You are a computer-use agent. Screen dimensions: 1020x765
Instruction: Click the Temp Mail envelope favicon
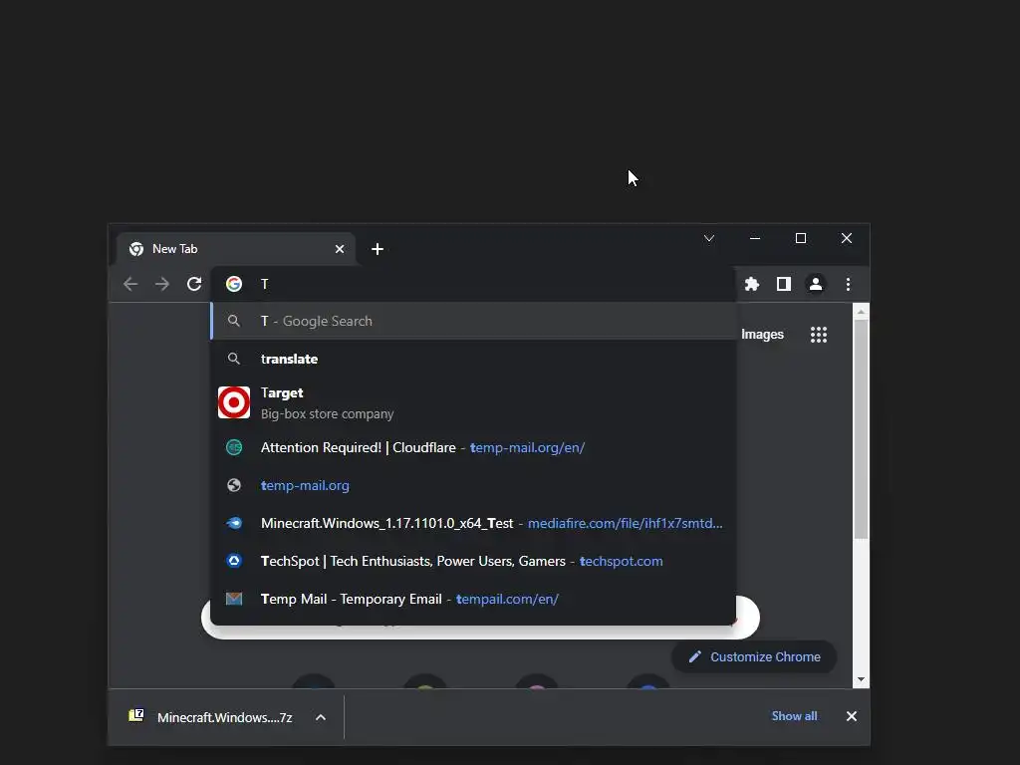pyautogui.click(x=234, y=599)
